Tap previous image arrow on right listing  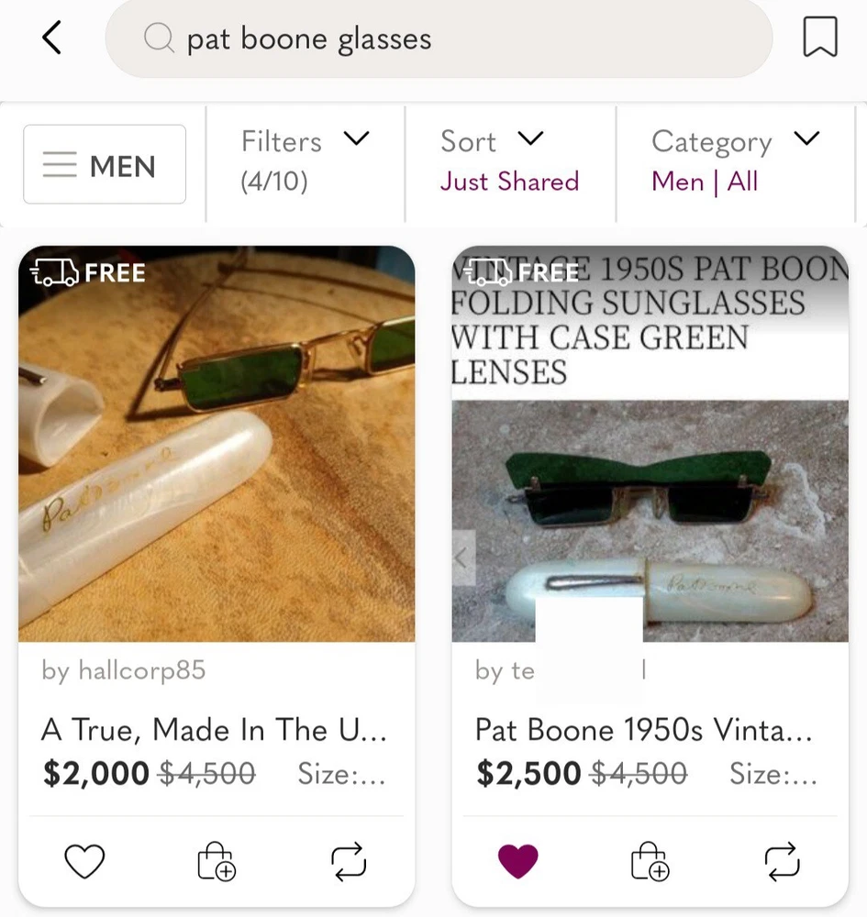463,557
